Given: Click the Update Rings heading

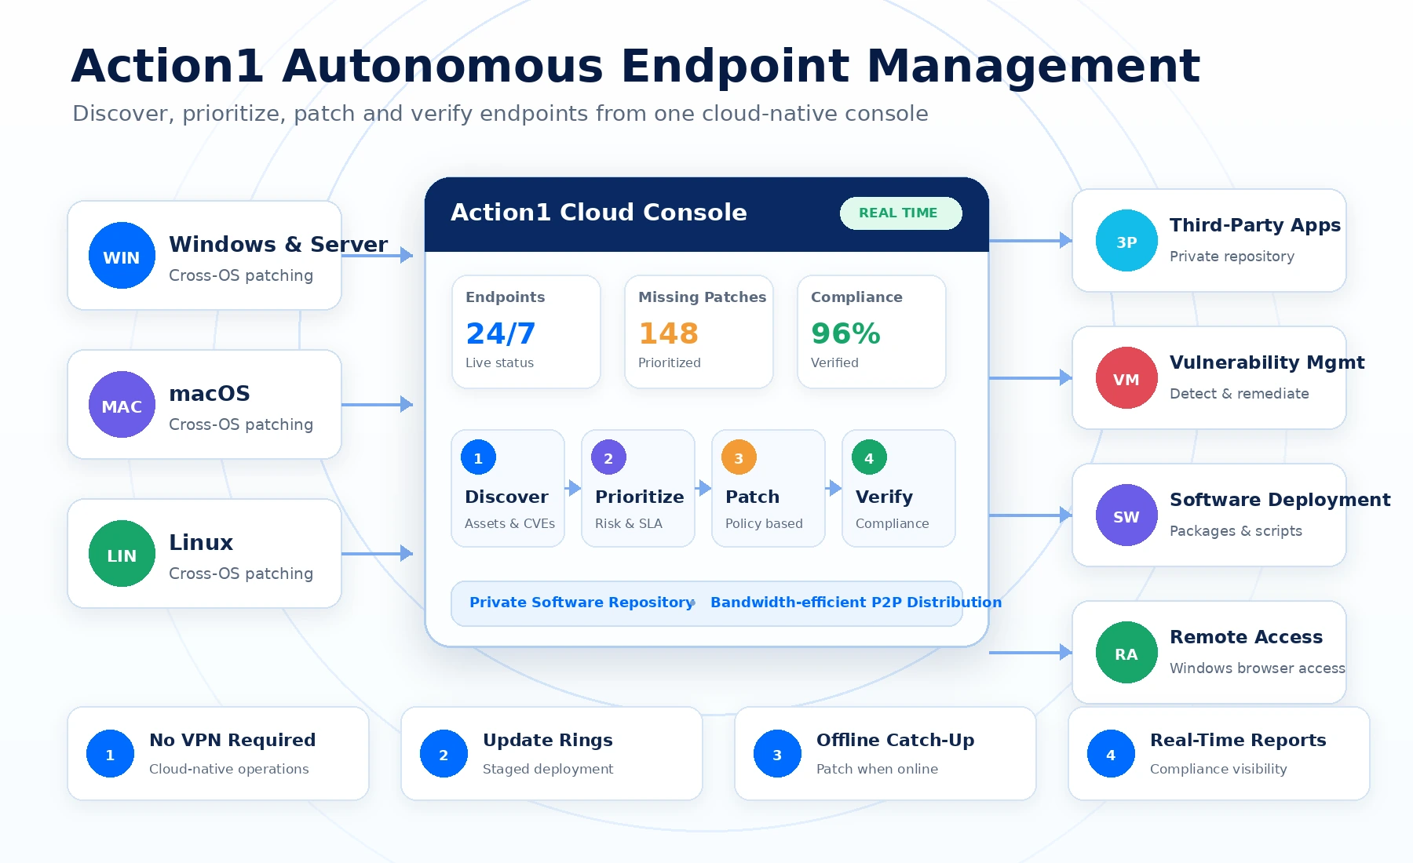Looking at the screenshot, I should (547, 741).
